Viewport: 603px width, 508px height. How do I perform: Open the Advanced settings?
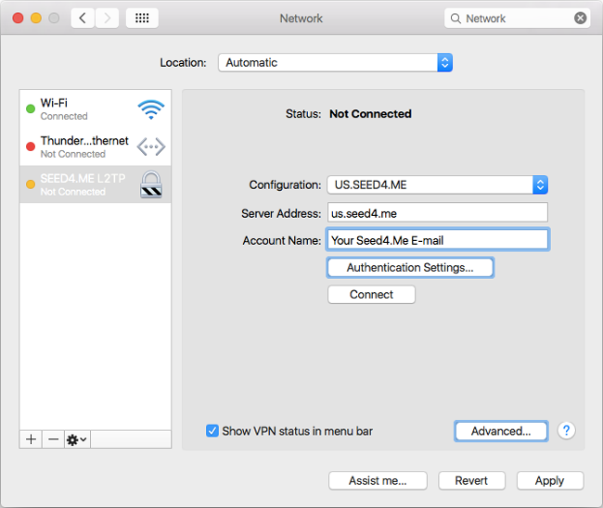[500, 431]
